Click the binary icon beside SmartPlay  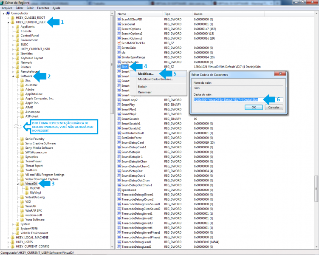coord(119,105)
